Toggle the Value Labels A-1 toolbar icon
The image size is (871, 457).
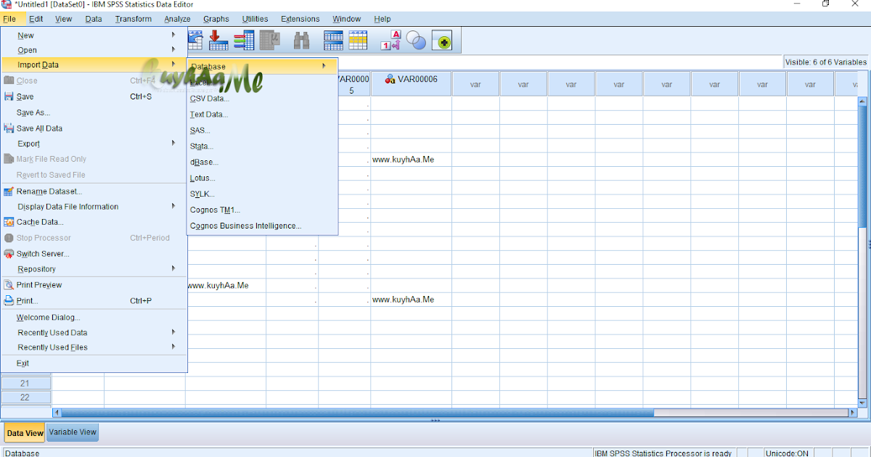point(391,41)
